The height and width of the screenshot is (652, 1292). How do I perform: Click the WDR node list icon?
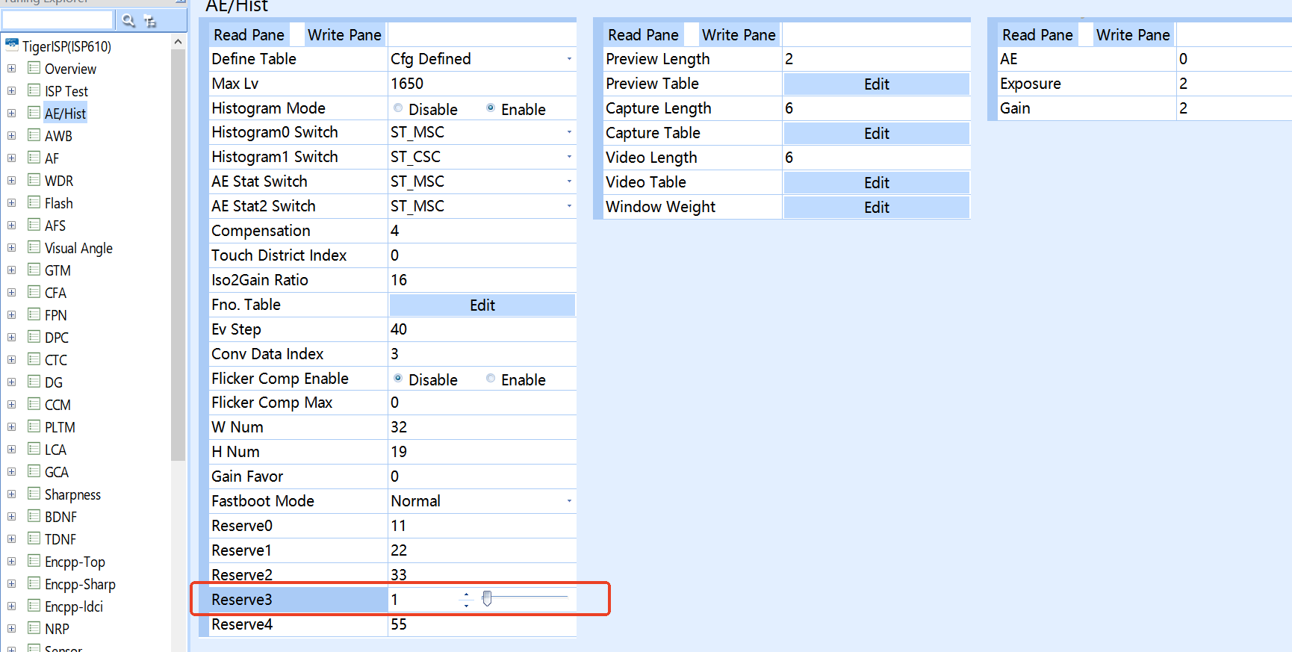[34, 180]
